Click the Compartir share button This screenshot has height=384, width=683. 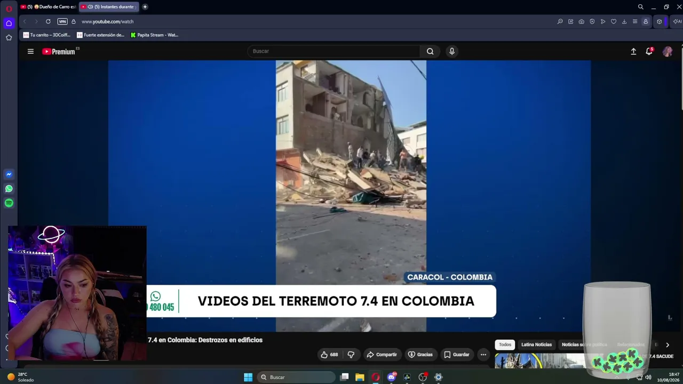tap(382, 355)
